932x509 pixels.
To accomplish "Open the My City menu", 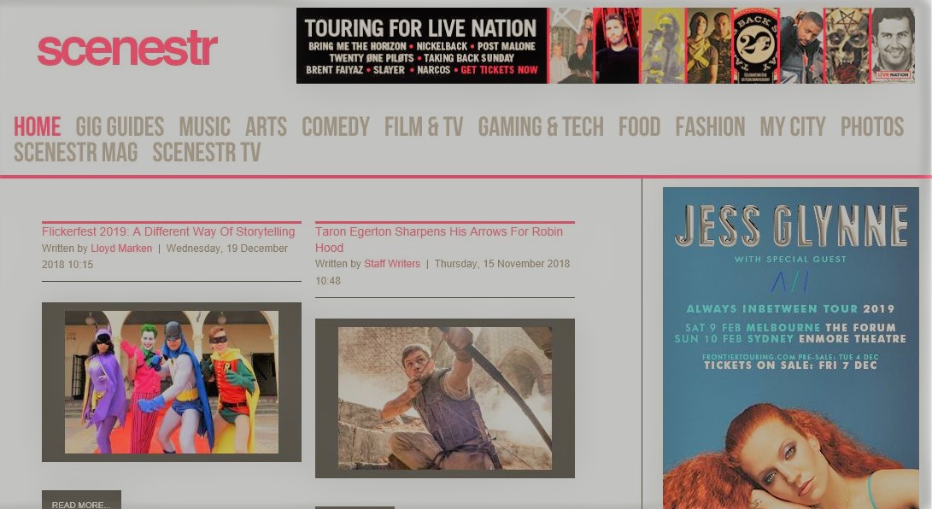I will coord(792,127).
